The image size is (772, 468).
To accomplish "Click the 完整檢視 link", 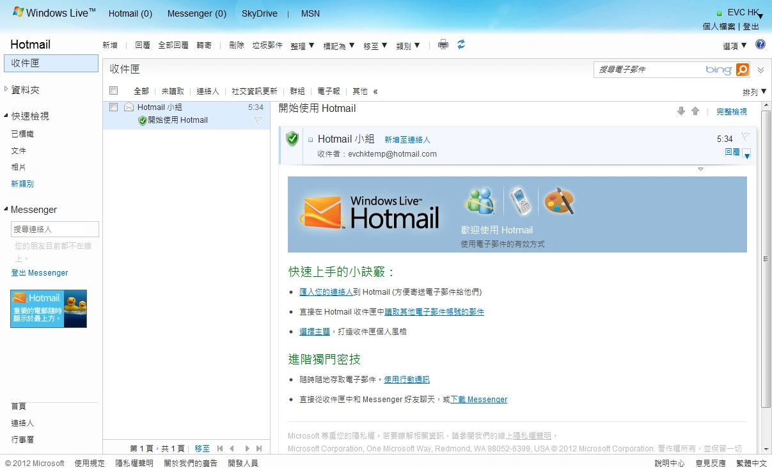I will (x=732, y=112).
